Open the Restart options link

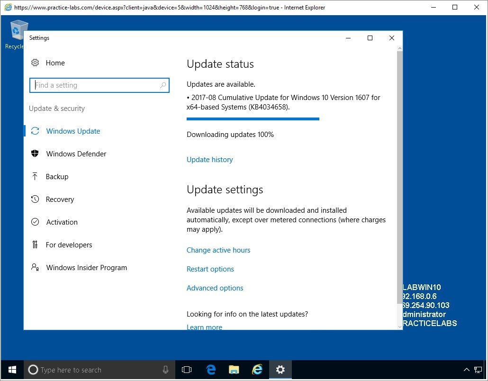(x=210, y=269)
